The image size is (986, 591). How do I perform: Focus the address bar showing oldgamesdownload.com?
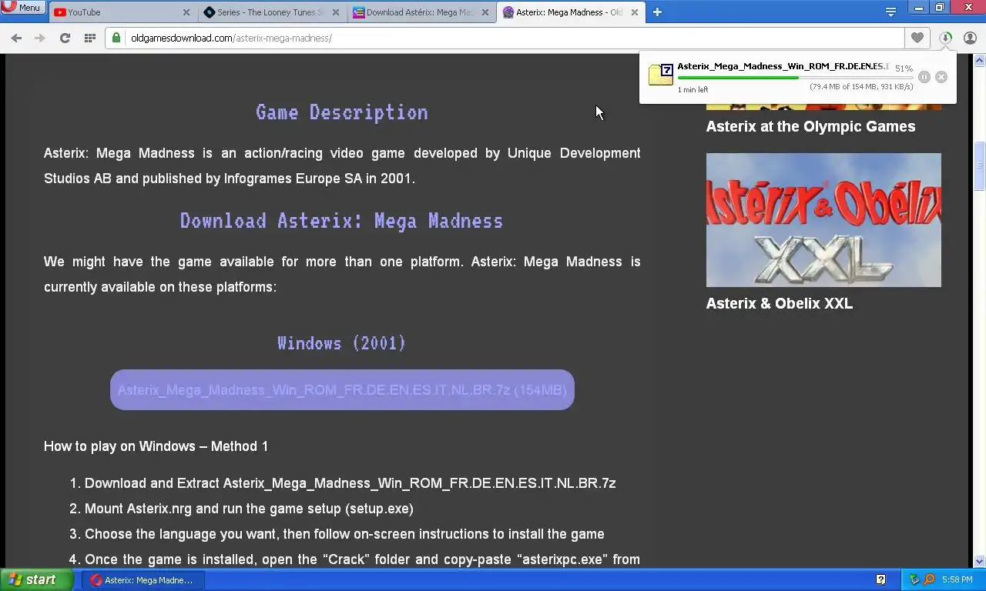505,38
